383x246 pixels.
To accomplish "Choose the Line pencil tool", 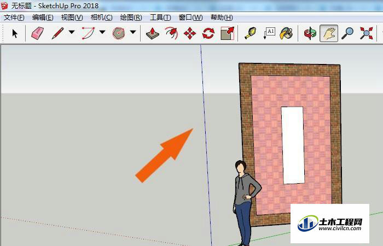I will coord(57,33).
